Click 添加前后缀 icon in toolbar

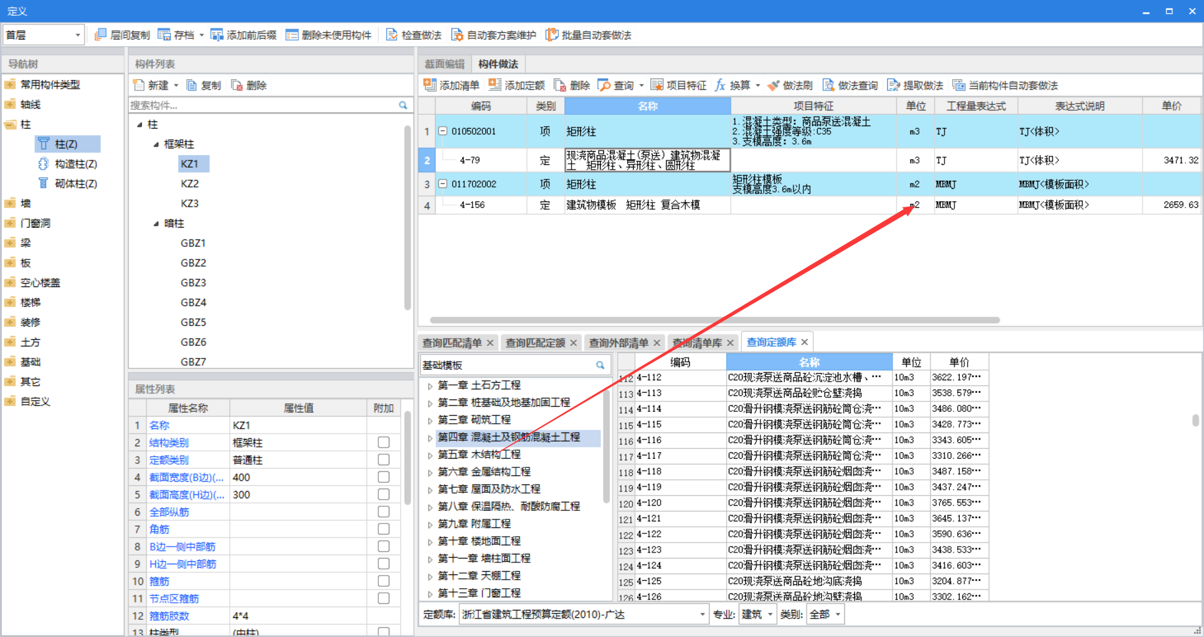click(x=217, y=35)
